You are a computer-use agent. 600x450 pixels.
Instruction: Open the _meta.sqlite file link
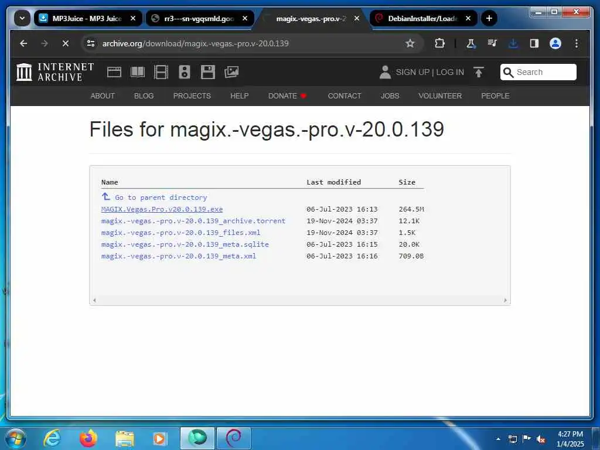pyautogui.click(x=185, y=244)
